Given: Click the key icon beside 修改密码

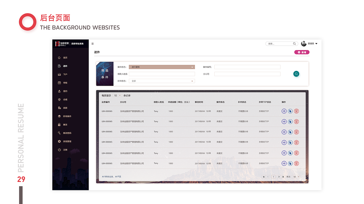Looking at the screenshot, I should coord(59,133).
